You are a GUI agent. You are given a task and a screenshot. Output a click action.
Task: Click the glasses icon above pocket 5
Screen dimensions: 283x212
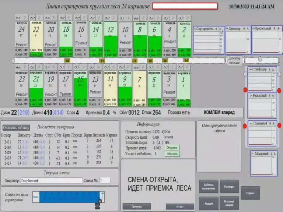point(151,67)
